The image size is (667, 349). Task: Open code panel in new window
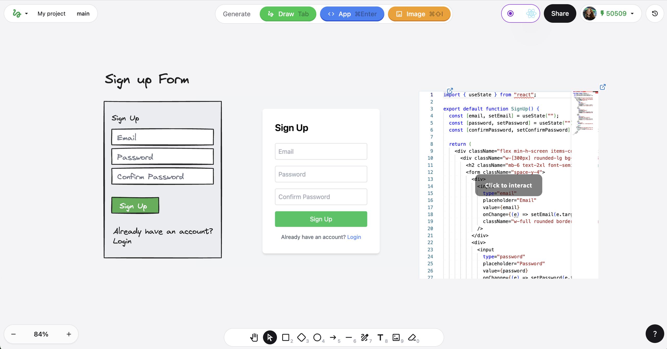tap(603, 87)
